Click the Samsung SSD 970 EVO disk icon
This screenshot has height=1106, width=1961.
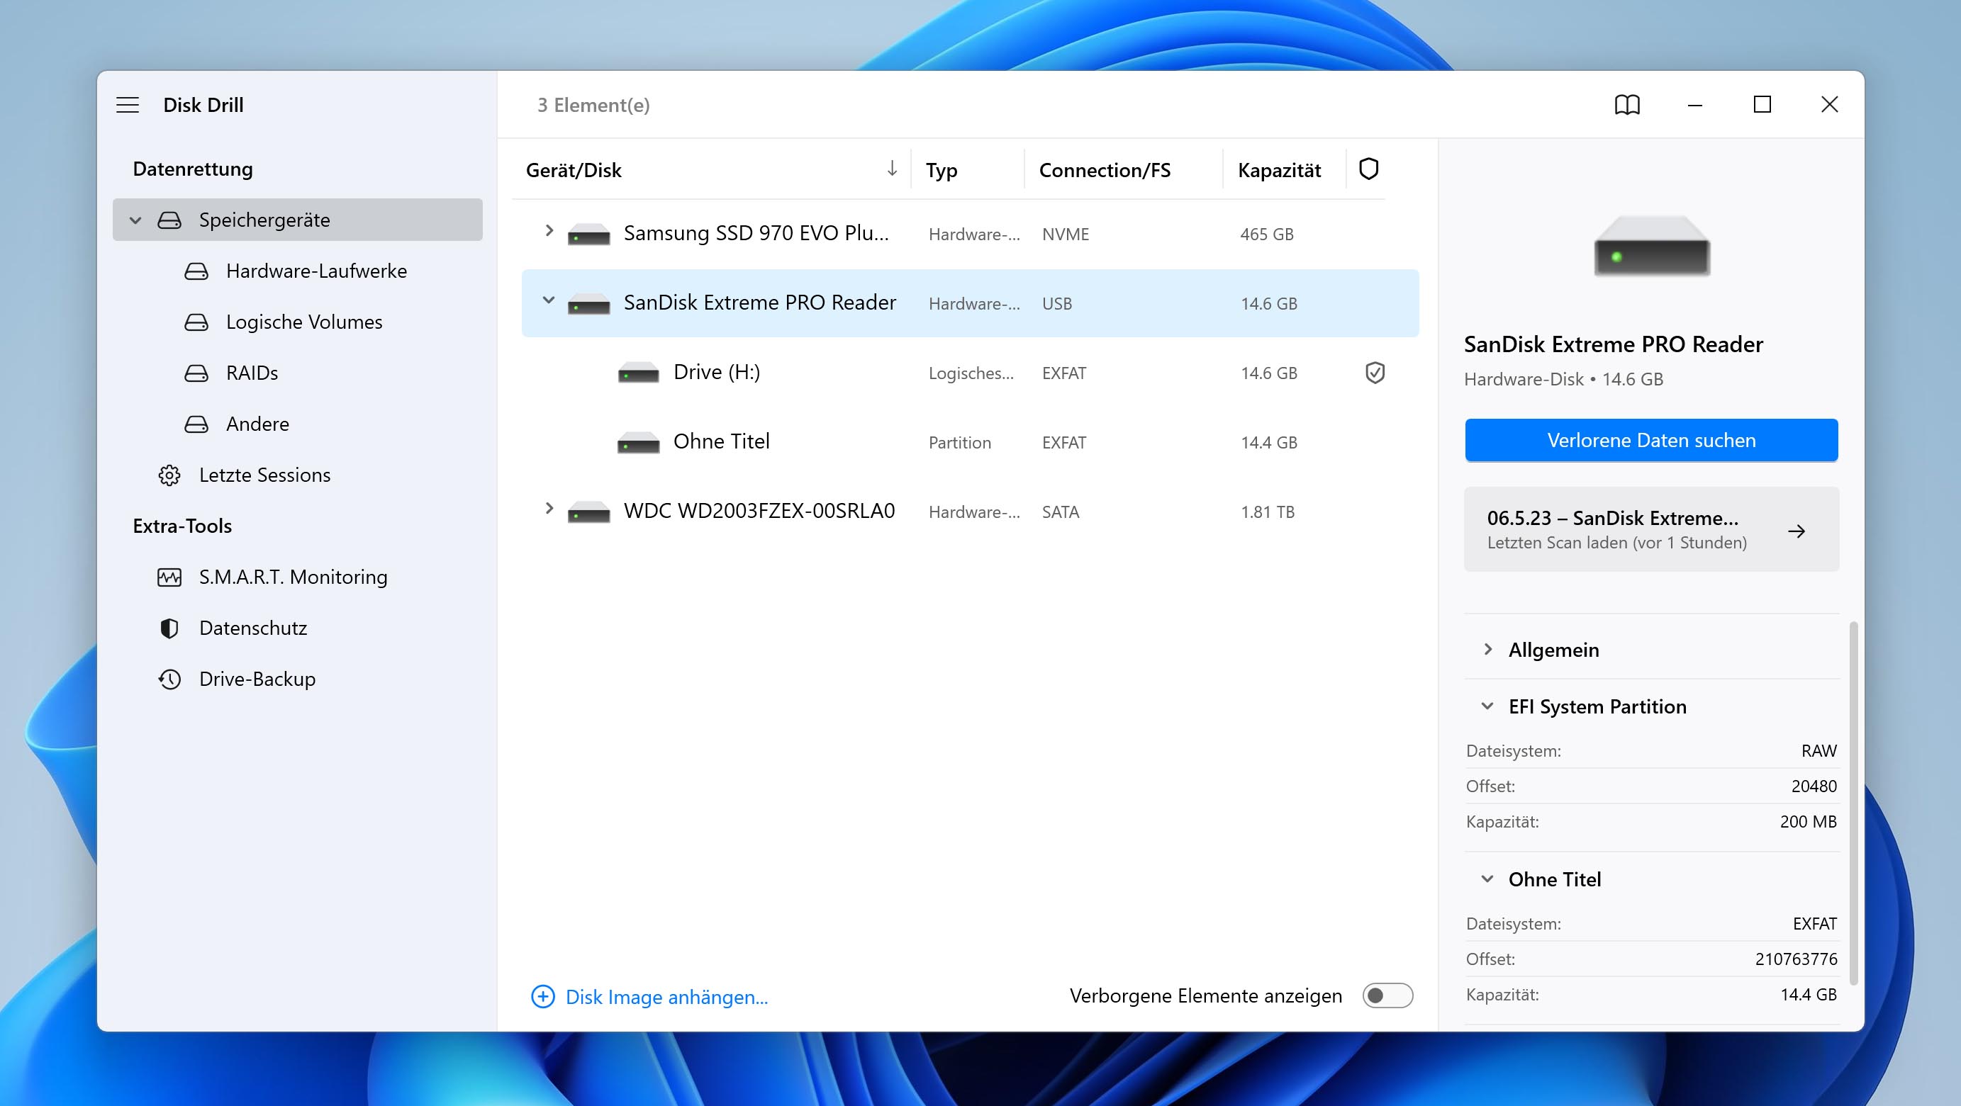pyautogui.click(x=588, y=235)
